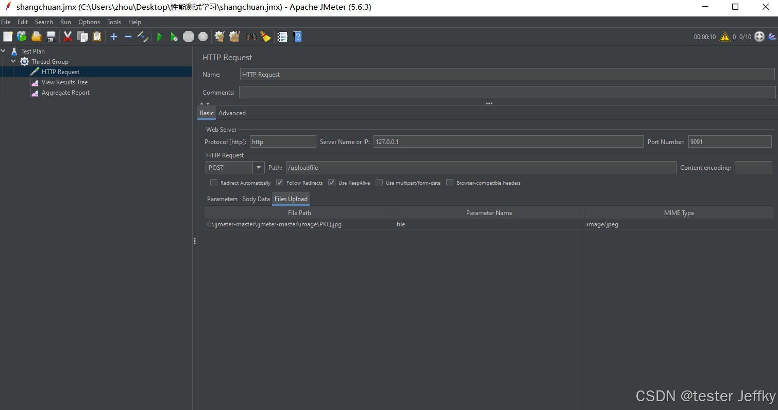Enable Browser-compatible headers checkbox

(x=450, y=183)
